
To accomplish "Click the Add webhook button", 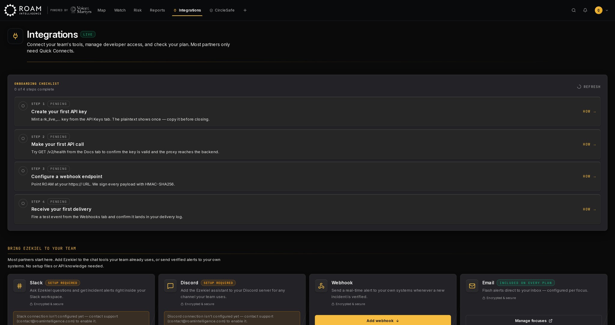I will click(x=383, y=320).
